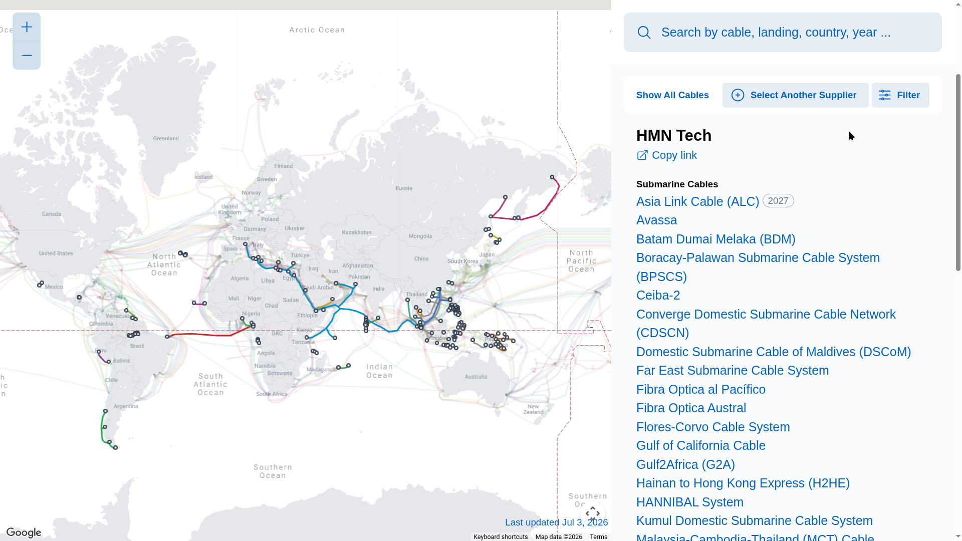
Task: Click the Kazakhstan label on the map
Action: (x=357, y=232)
